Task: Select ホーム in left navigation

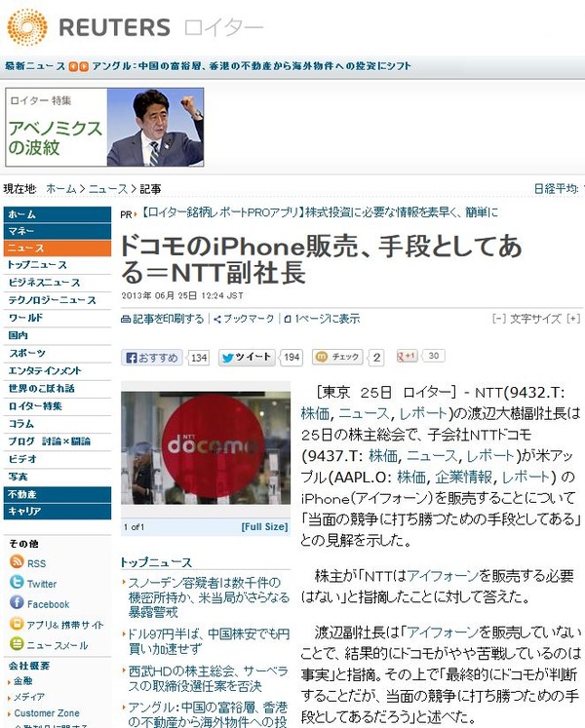Action: (x=58, y=214)
